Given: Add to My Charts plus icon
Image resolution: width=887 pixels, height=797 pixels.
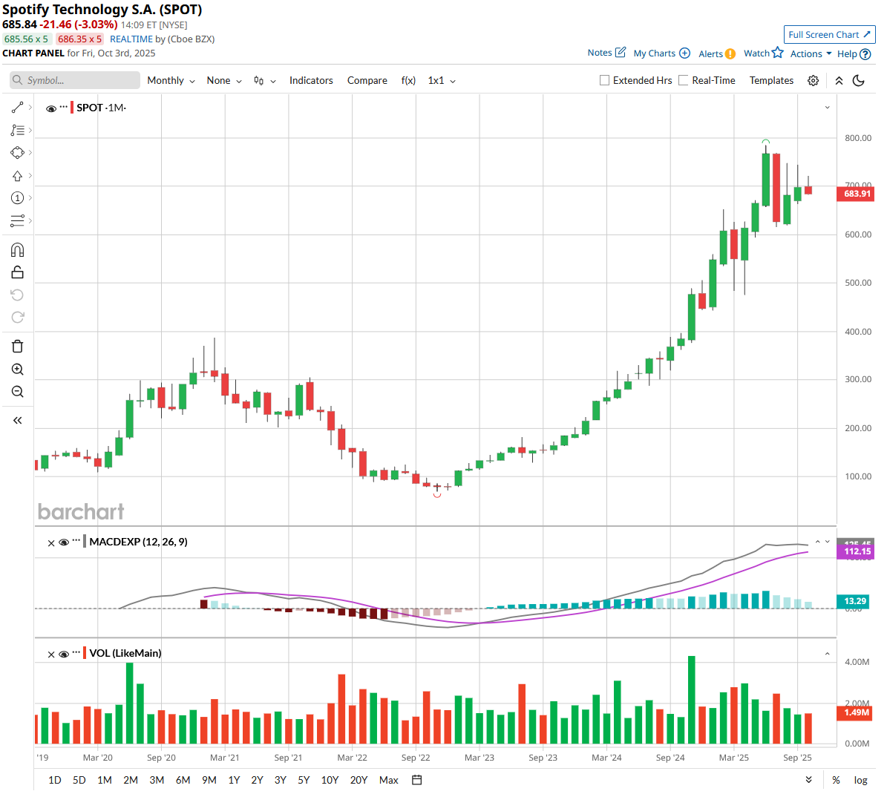Looking at the screenshot, I should click(684, 53).
